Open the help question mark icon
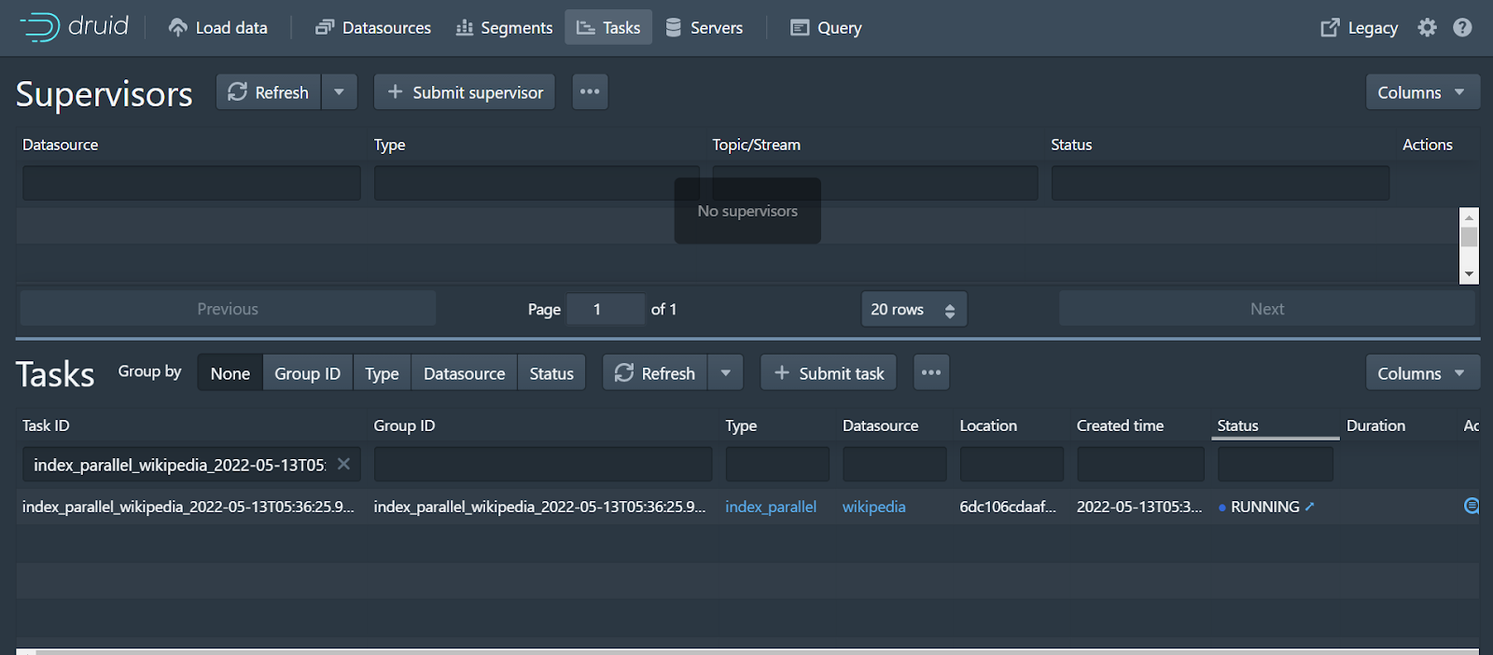1493x655 pixels. coord(1462,28)
